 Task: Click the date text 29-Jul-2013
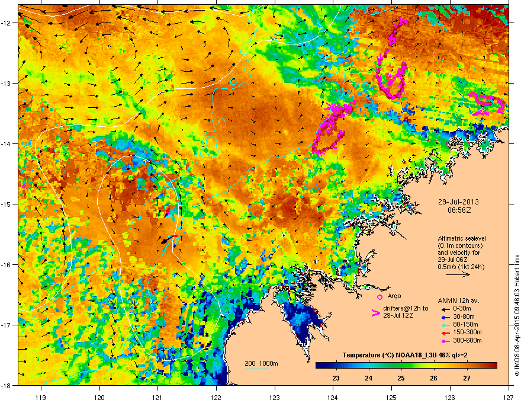tap(458, 202)
